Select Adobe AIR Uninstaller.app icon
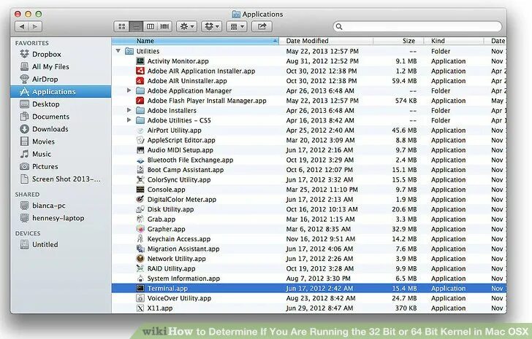The image size is (532, 339). 140,81
